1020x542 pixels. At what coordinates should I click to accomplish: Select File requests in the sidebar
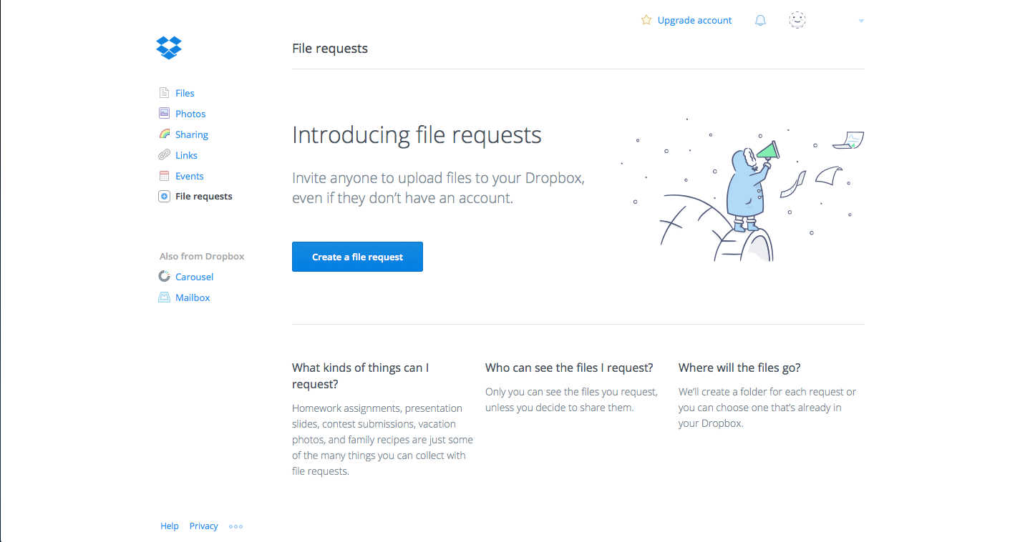[x=204, y=196]
